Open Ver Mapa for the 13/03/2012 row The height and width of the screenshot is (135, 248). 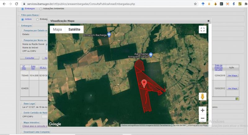tap(232, 88)
